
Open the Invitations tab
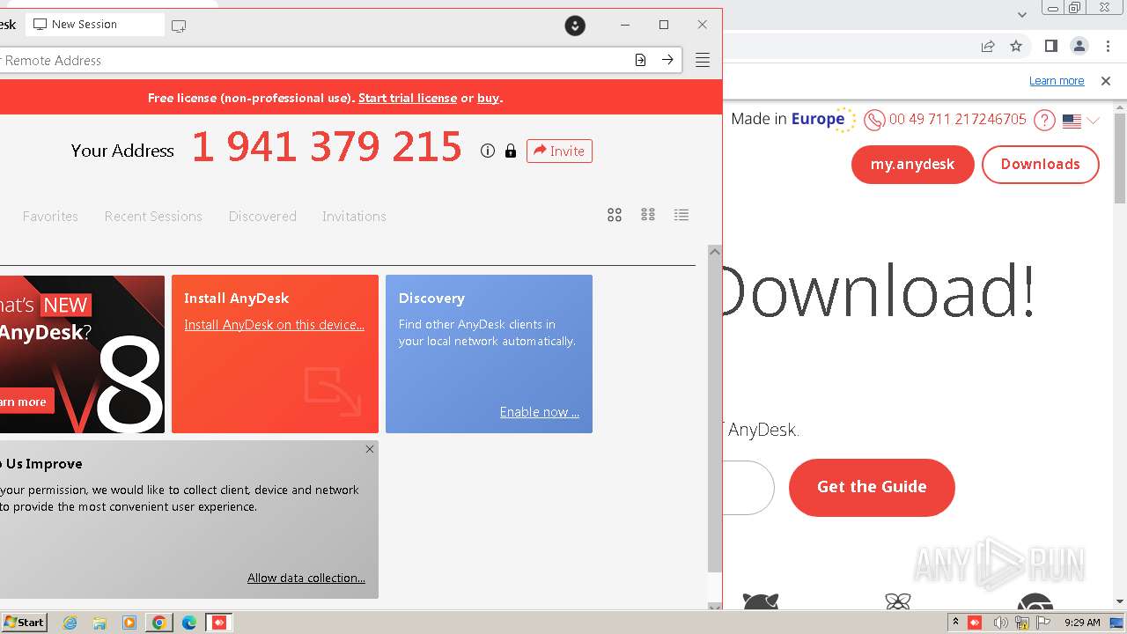pos(354,216)
